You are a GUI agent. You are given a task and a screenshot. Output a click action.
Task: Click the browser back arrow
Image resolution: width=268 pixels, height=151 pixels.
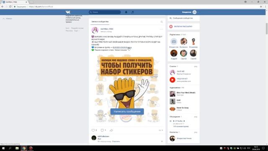pyautogui.click(x=3, y=7)
